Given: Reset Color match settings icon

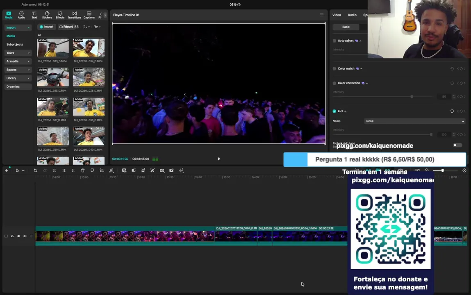Looking at the screenshot, I should coord(452,69).
